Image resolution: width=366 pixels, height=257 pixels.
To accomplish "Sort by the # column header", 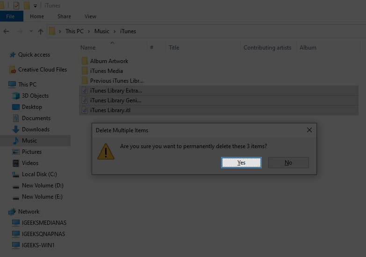I will [x=152, y=48].
